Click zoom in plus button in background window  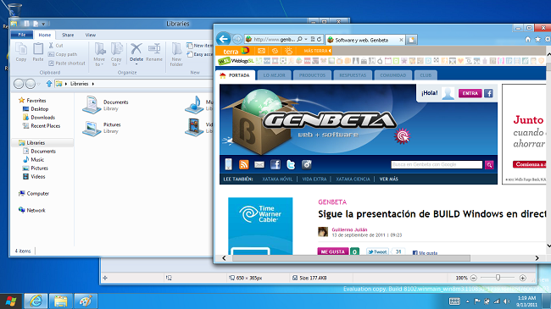tap(522, 278)
